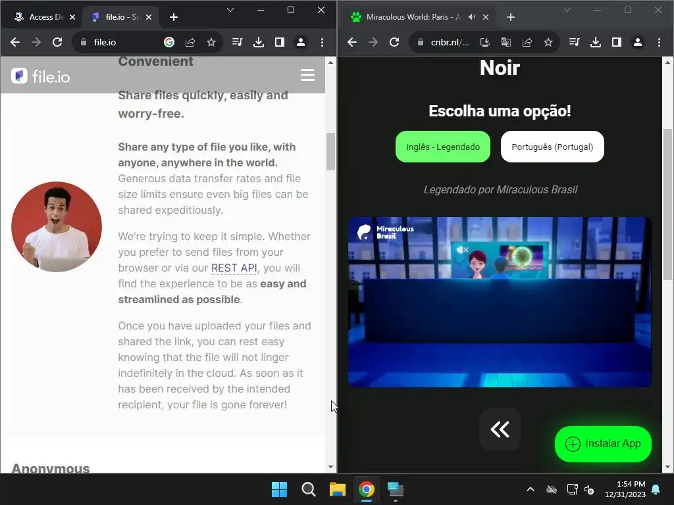The image size is (674, 505).
Task: Click the Instalar App button
Action: 603,444
